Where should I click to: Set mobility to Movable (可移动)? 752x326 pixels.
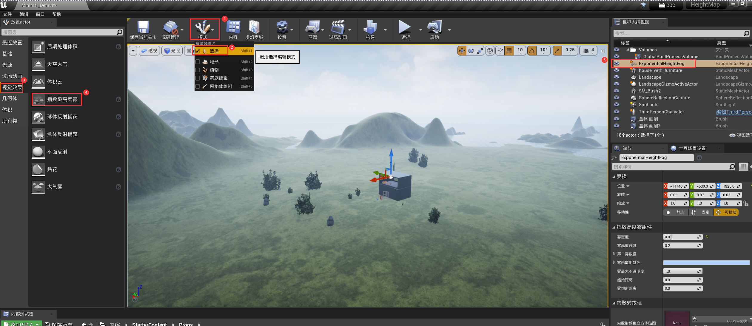tap(726, 212)
